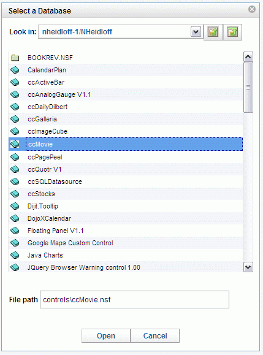
Task: Click the database icon beside CalendarPlan
Action: 15,70
